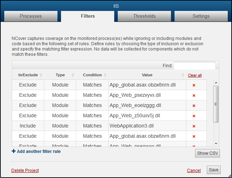Go to the Settings tab
The width and height of the screenshot is (232, 178).
(x=201, y=16)
